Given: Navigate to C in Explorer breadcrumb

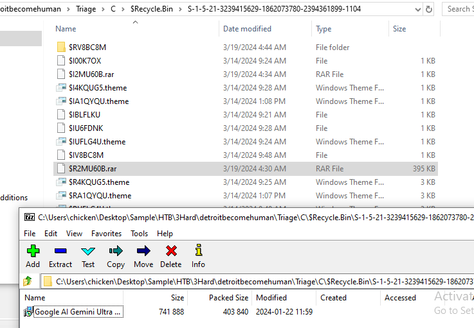Looking at the screenshot, I should pos(113,9).
